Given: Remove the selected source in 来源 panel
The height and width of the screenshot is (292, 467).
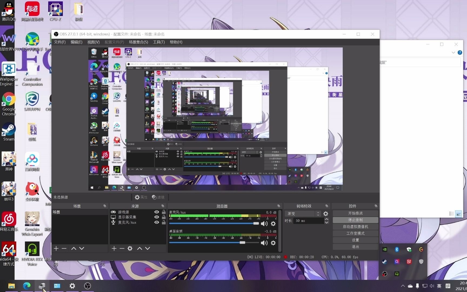Looking at the screenshot, I should (122, 248).
